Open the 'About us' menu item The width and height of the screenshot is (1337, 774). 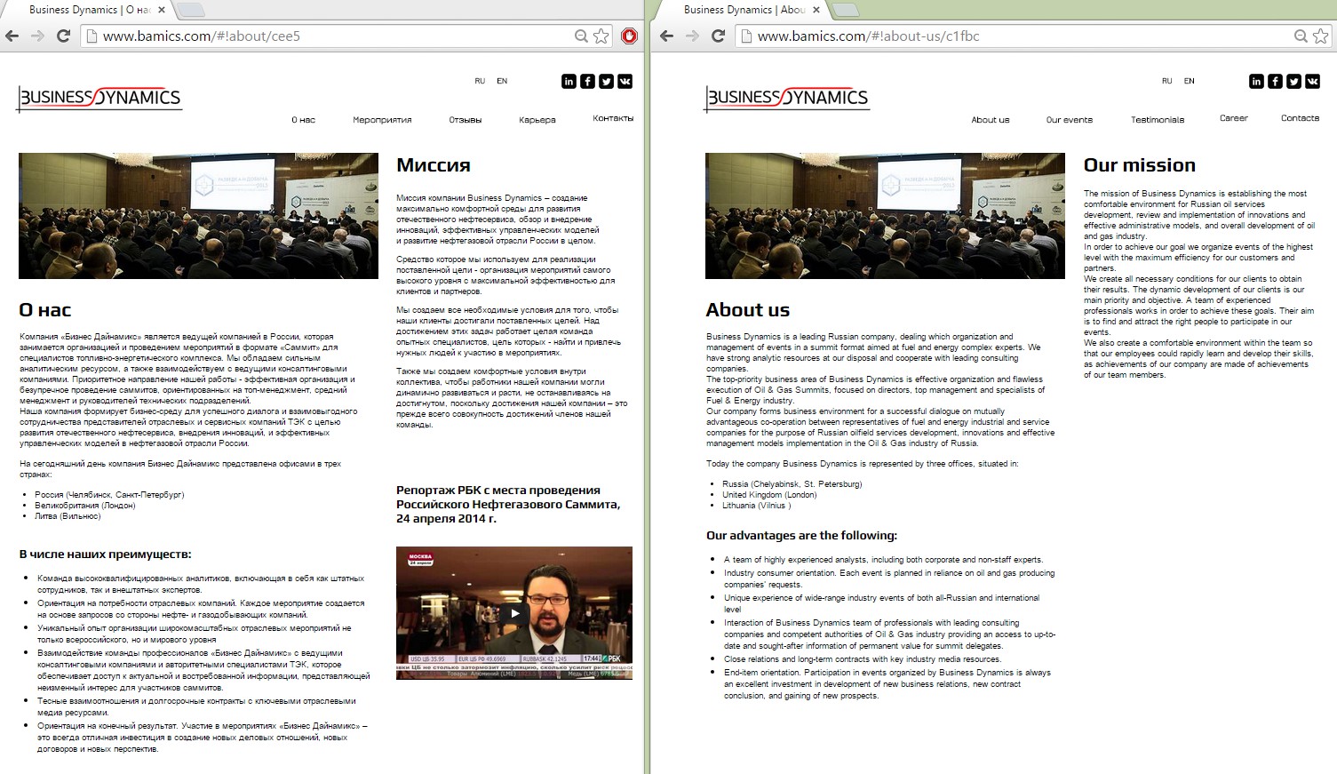[x=991, y=120]
